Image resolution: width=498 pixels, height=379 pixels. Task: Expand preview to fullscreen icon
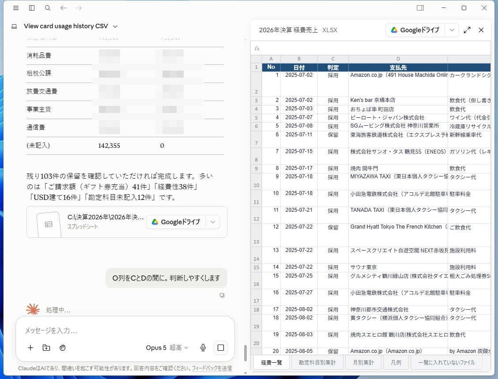467,30
